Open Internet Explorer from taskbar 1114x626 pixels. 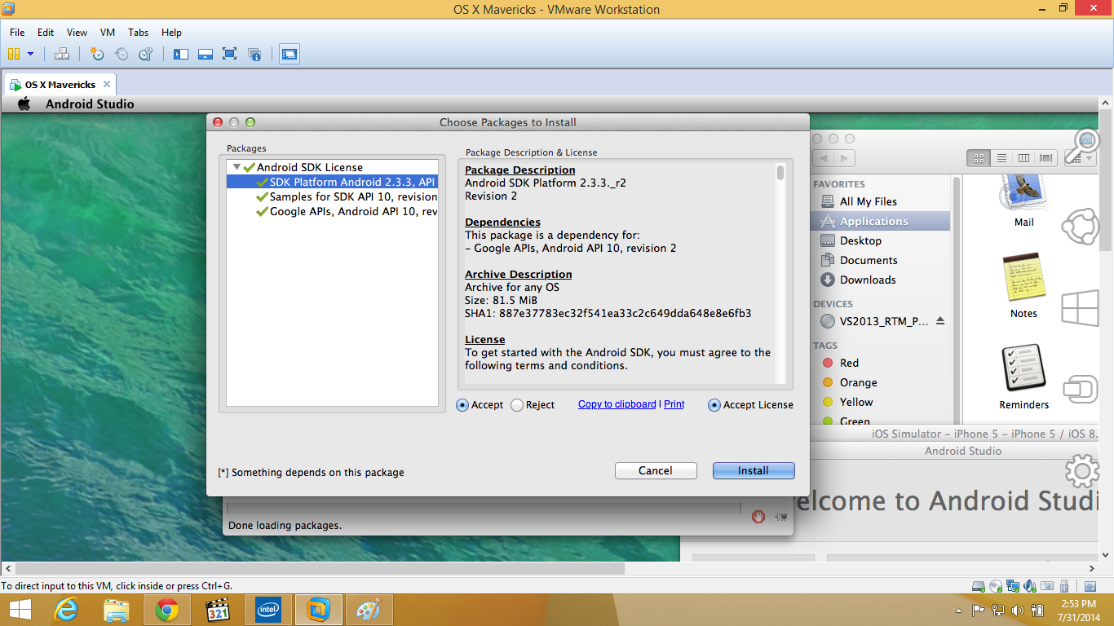tap(66, 610)
